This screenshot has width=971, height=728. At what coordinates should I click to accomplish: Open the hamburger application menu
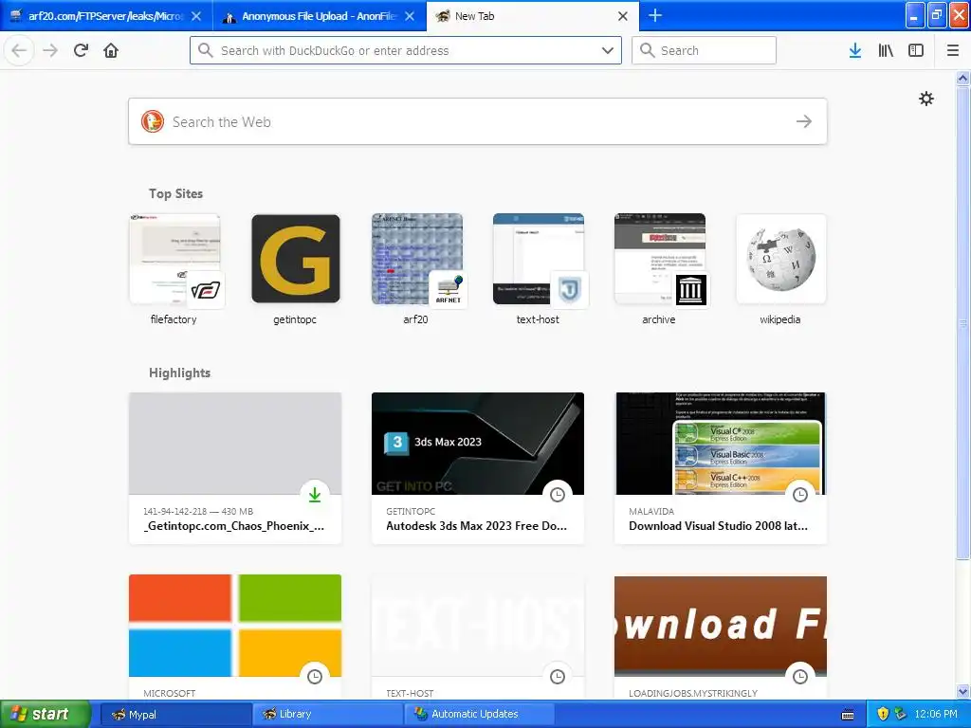(x=953, y=50)
